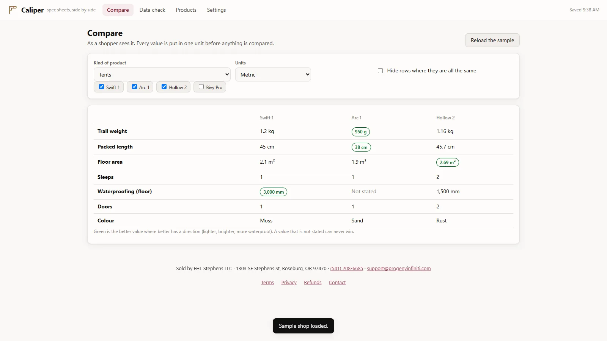
Task: Click the Sample shop loaded toast
Action: pos(303,326)
